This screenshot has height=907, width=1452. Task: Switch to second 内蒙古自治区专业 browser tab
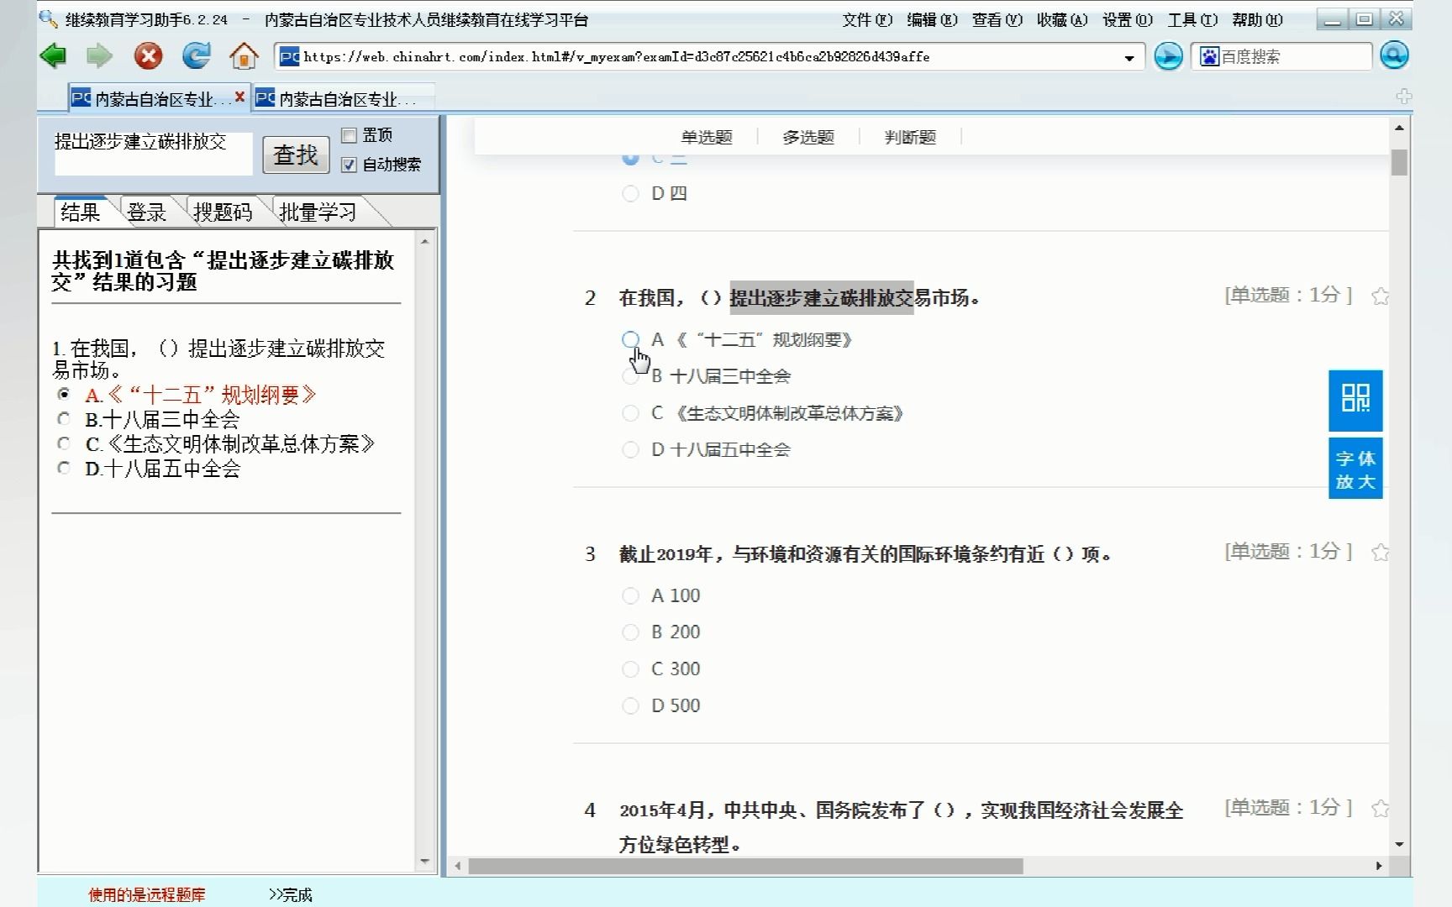(343, 98)
